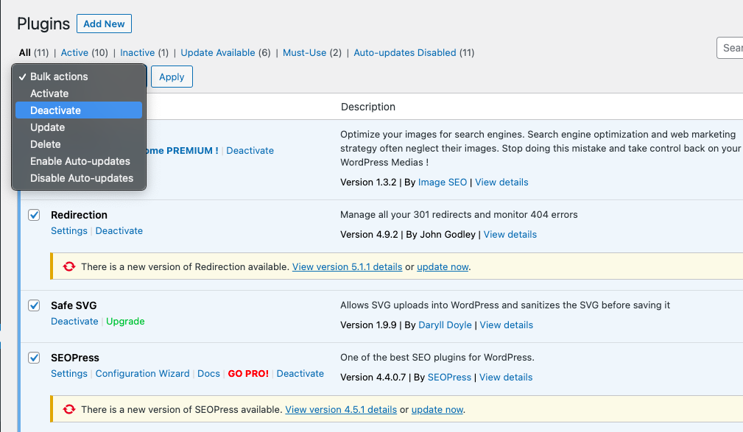Click the SEOPress plugin name
Viewport: 743px width, 432px height.
click(x=75, y=358)
